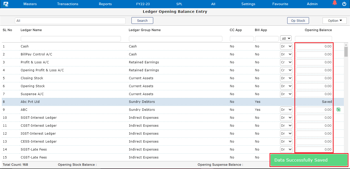Click the app logo icon in top-left
The height and width of the screenshot is (169, 350).
[6, 4]
